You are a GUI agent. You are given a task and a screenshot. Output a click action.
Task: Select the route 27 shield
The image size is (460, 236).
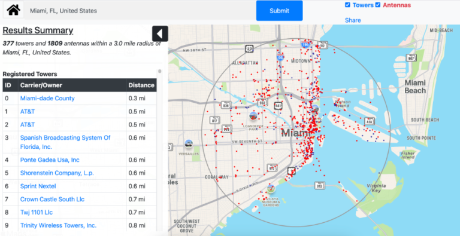click(x=249, y=48)
